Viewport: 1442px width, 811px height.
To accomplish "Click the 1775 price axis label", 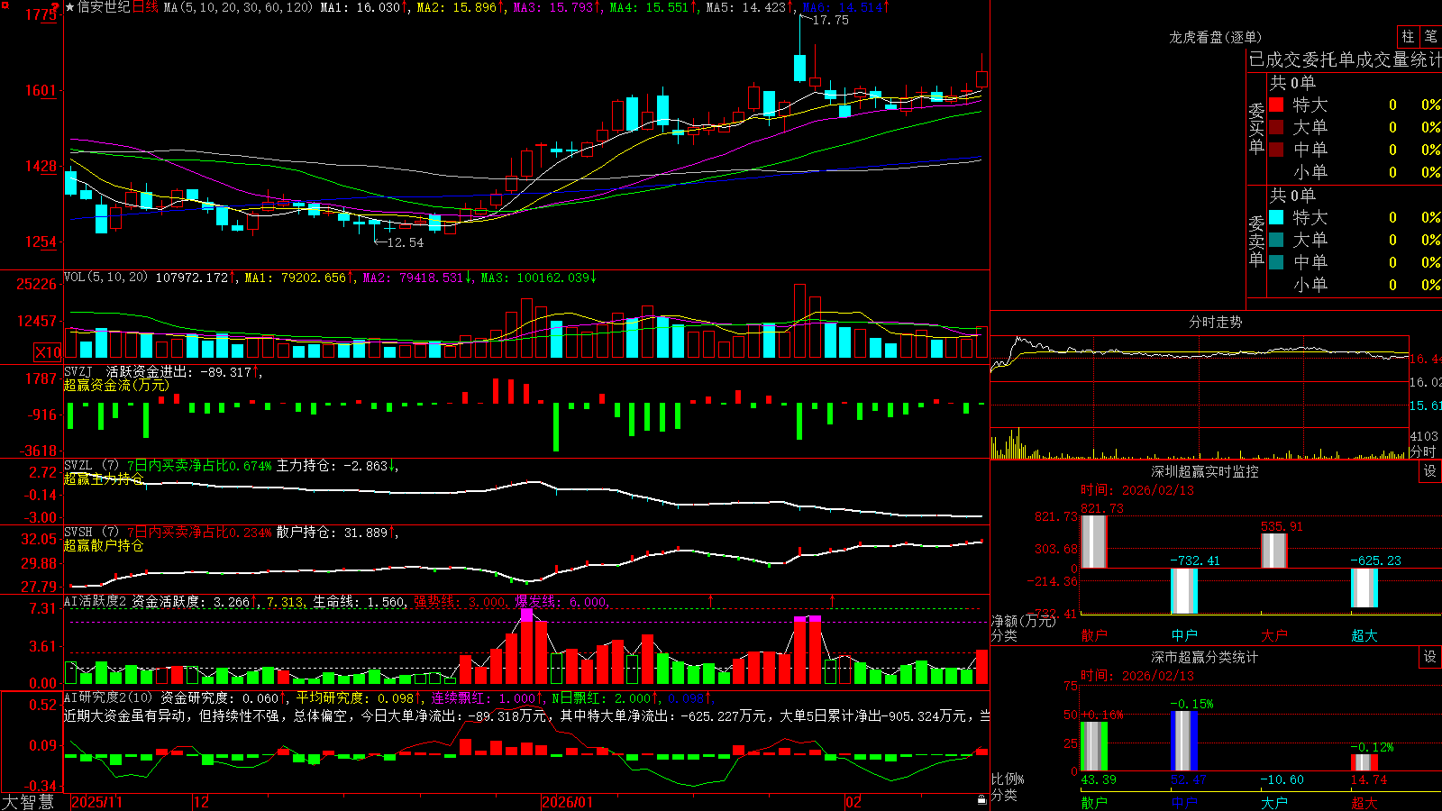I will (41, 14).
